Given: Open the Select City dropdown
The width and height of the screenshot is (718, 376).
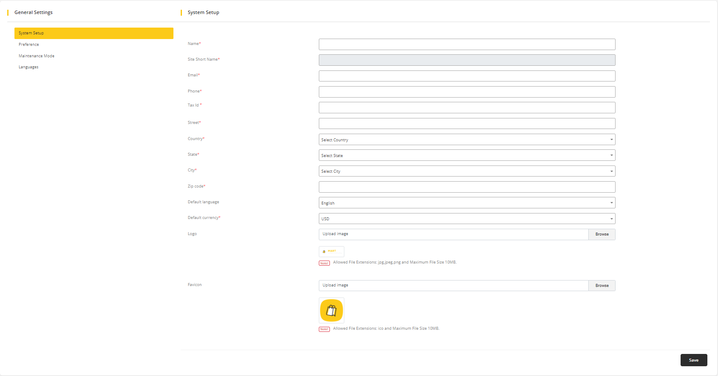Looking at the screenshot, I should [466, 171].
